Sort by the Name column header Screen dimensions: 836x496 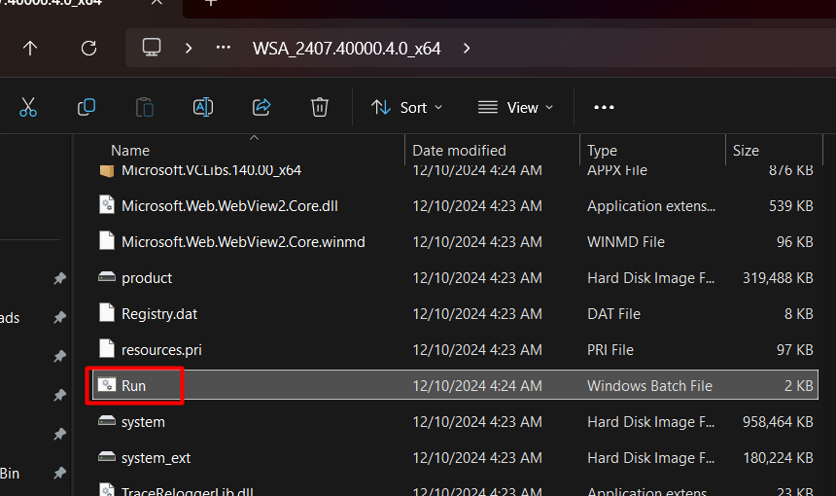pyautogui.click(x=130, y=151)
